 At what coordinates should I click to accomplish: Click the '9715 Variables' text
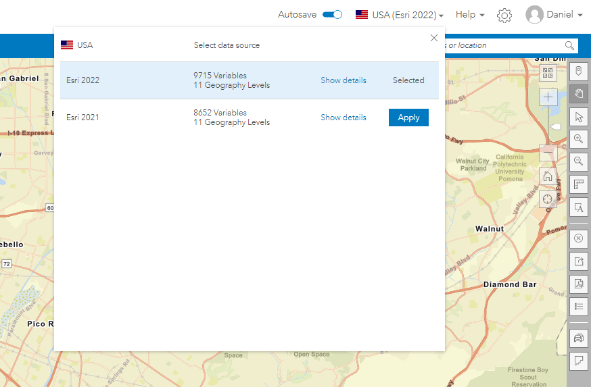(220, 75)
